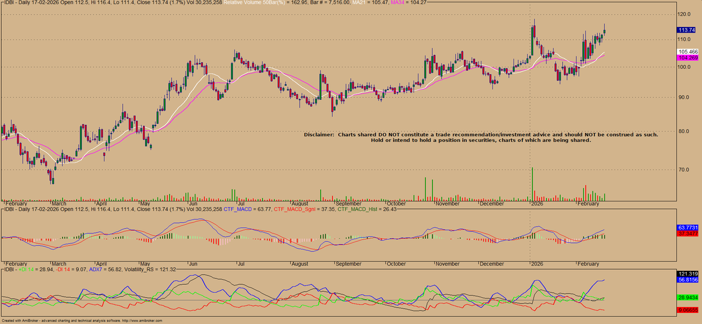Click the 105.466 moving average value tag

pyautogui.click(x=687, y=51)
